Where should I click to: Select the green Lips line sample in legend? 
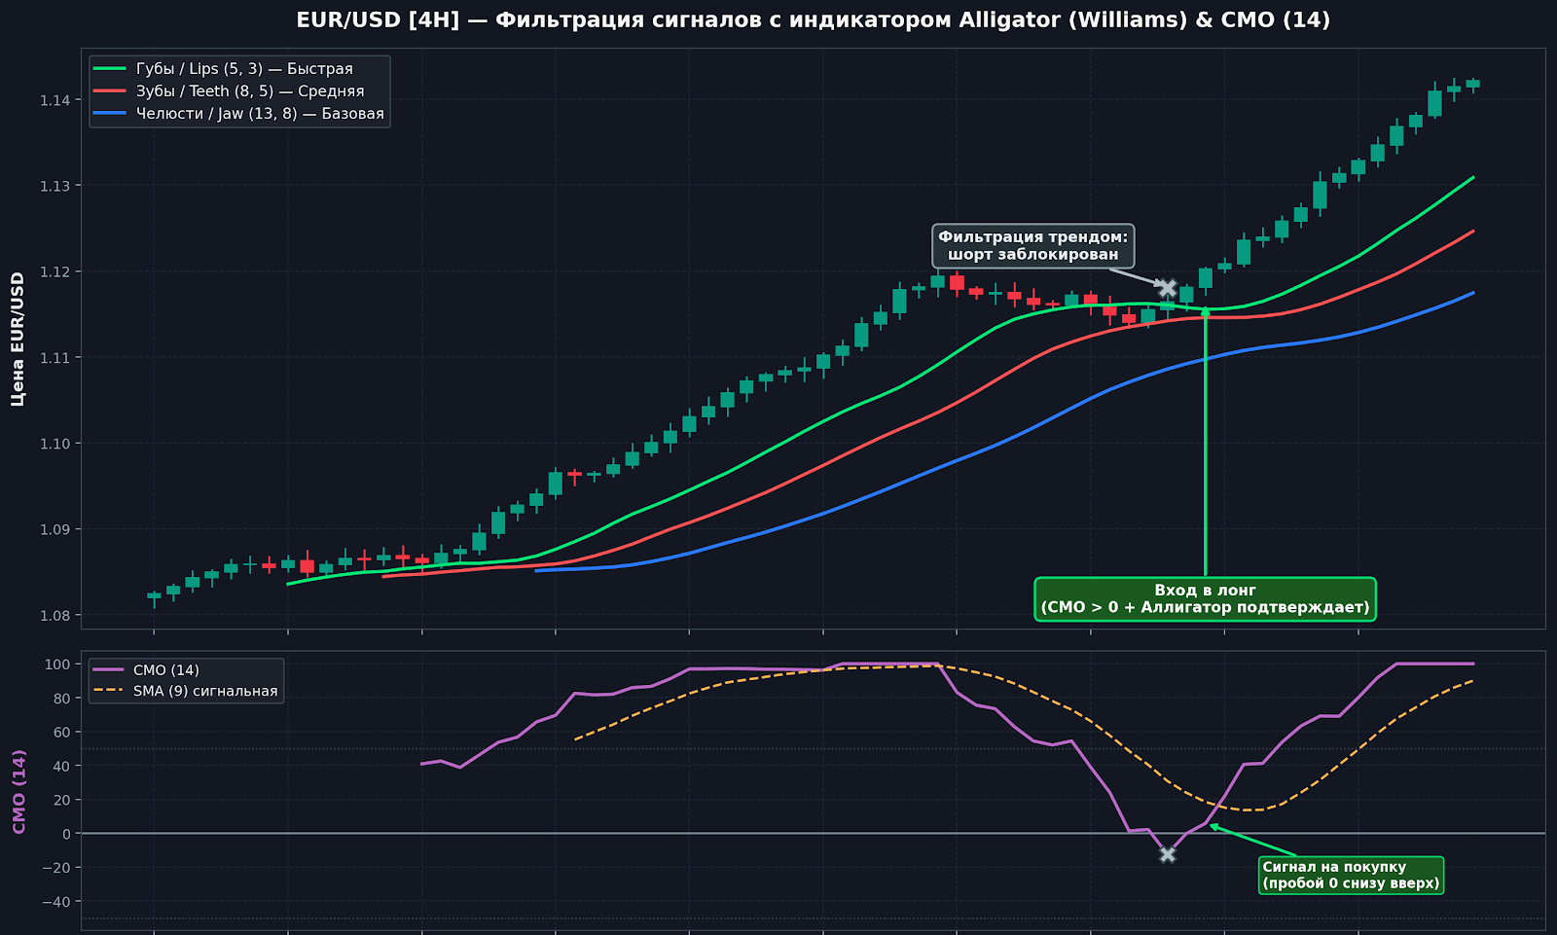[110, 69]
